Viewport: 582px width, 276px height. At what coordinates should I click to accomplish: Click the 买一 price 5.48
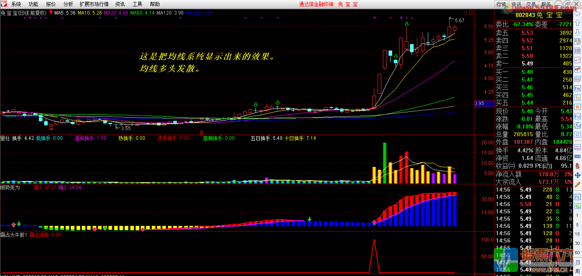[527, 72]
